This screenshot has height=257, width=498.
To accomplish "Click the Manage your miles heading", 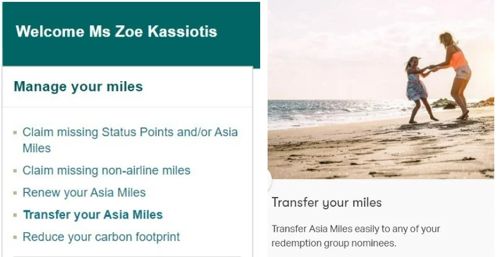I will (78, 87).
